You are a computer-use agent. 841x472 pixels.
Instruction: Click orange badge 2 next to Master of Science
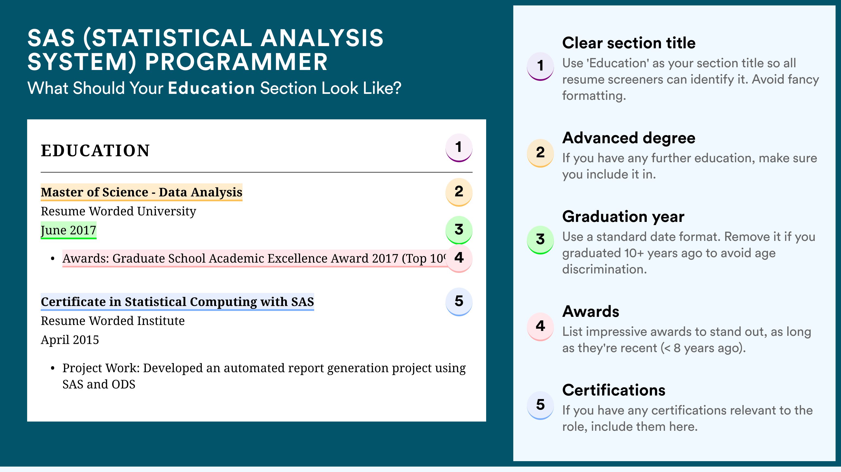click(459, 192)
